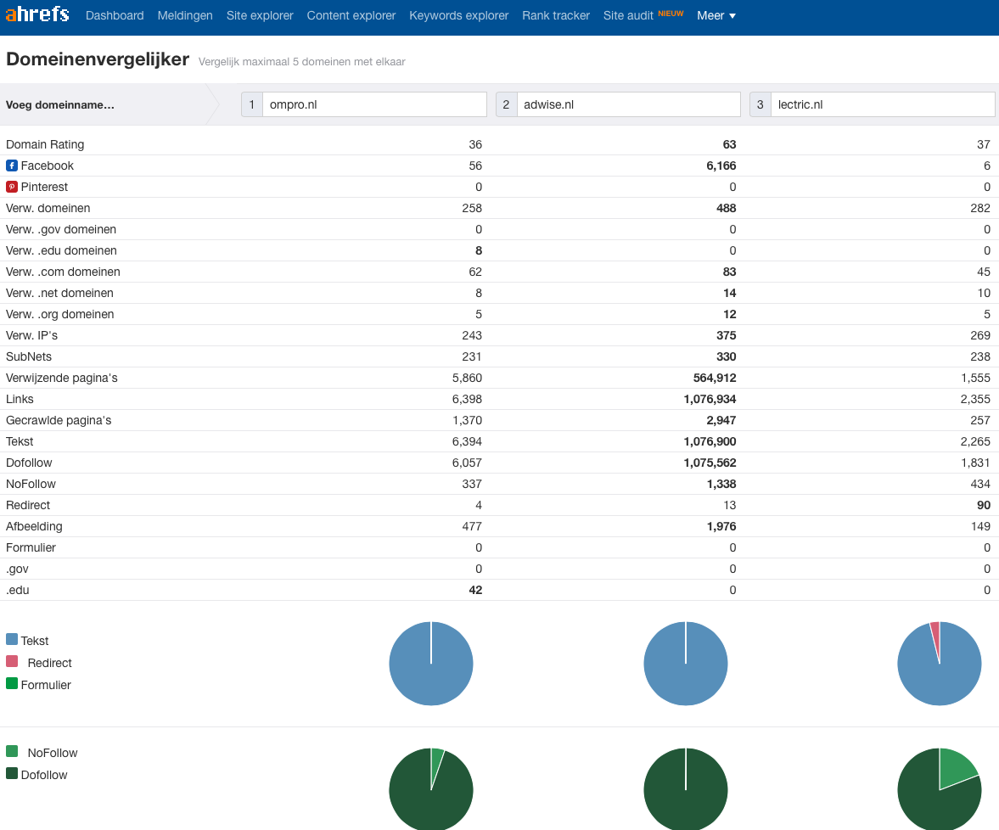Screen dimensions: 999x830
Task: Focus the adwise.nl domain field
Action: pos(627,104)
